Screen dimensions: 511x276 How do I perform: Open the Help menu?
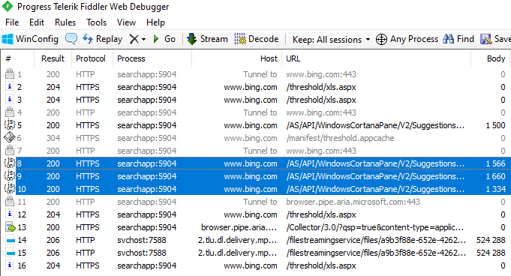(155, 22)
